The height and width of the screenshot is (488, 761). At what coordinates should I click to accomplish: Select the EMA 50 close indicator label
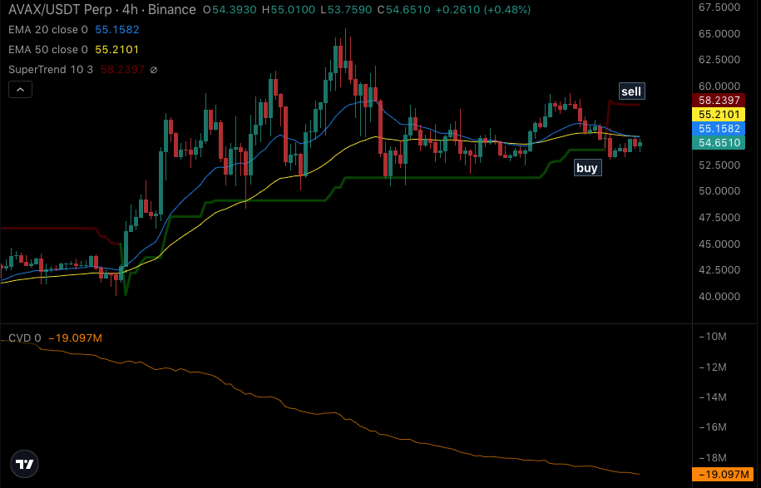point(48,50)
